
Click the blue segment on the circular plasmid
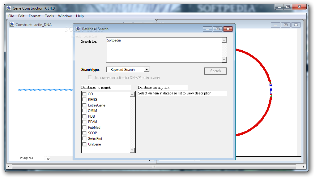(x=271, y=89)
